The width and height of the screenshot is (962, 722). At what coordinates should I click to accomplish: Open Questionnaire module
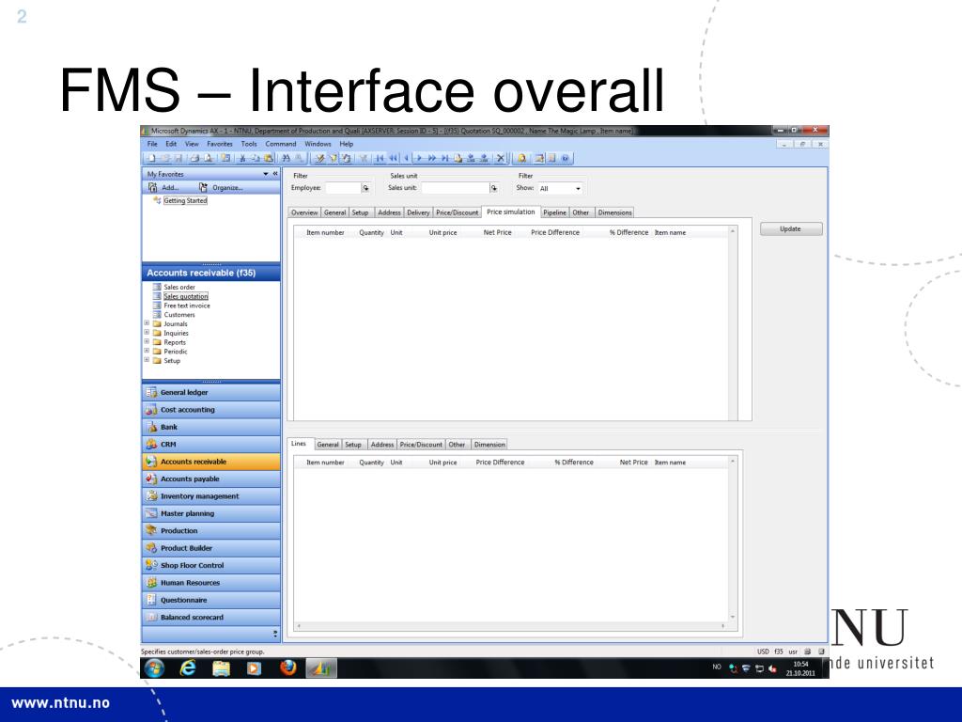[x=211, y=600]
